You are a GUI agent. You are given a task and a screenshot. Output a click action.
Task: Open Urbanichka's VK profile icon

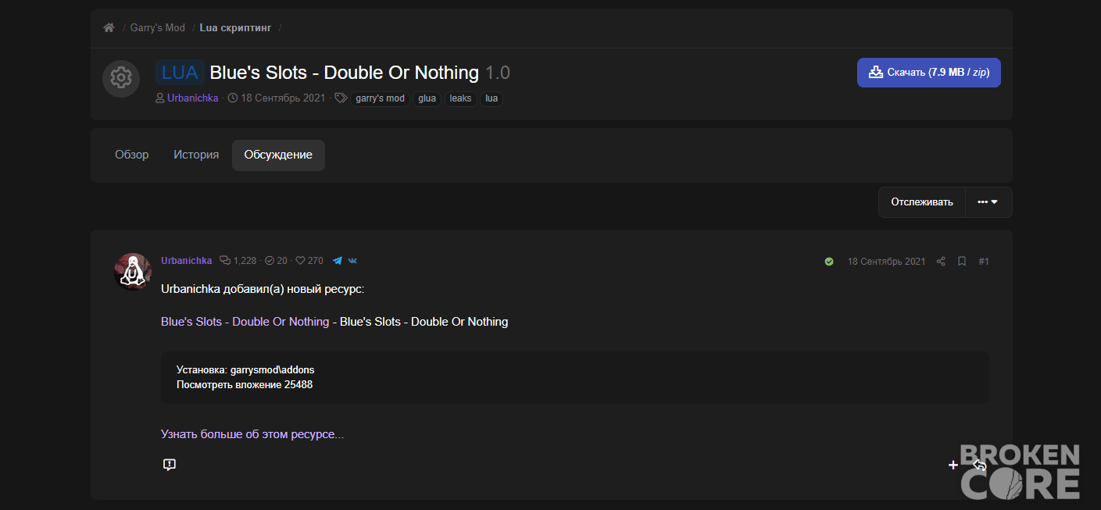point(353,261)
